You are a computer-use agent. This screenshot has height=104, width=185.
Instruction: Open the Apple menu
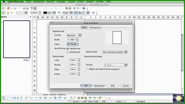[4, 1]
